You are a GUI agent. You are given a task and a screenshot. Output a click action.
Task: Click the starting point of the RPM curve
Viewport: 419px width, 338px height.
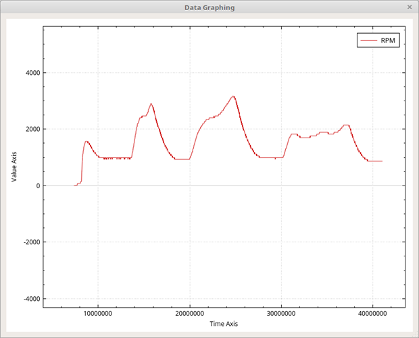click(x=74, y=185)
